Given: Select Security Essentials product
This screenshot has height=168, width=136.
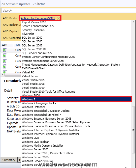Looking at the screenshot, I should tap(33, 30).
